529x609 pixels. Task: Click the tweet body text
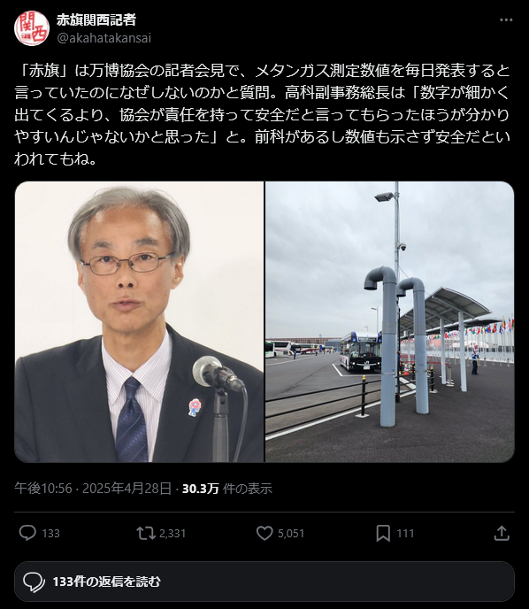click(x=263, y=115)
